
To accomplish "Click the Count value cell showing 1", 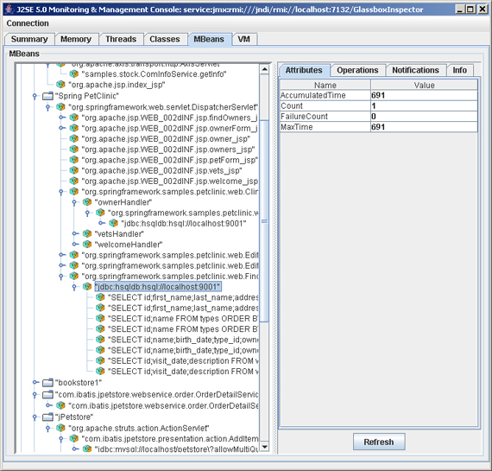I will (x=424, y=106).
